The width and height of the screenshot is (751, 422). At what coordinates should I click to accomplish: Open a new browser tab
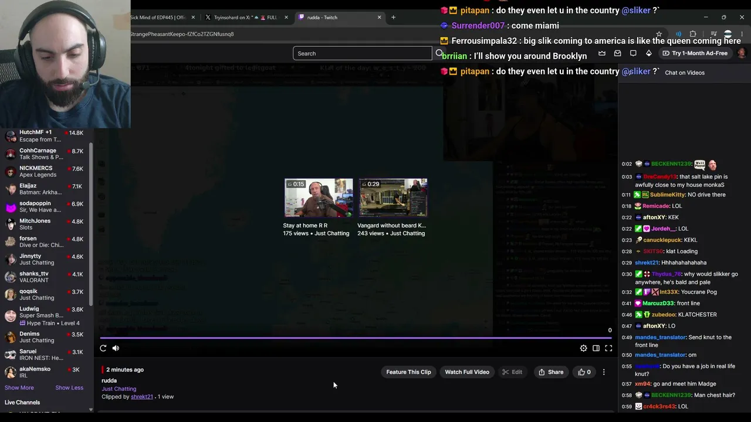[393, 18]
